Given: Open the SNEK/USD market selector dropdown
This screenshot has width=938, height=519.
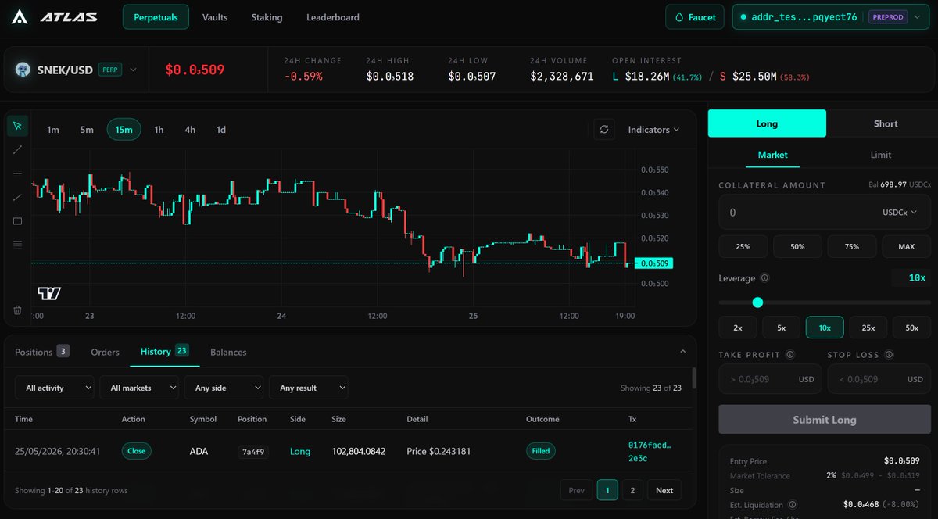Looking at the screenshot, I should coord(76,70).
